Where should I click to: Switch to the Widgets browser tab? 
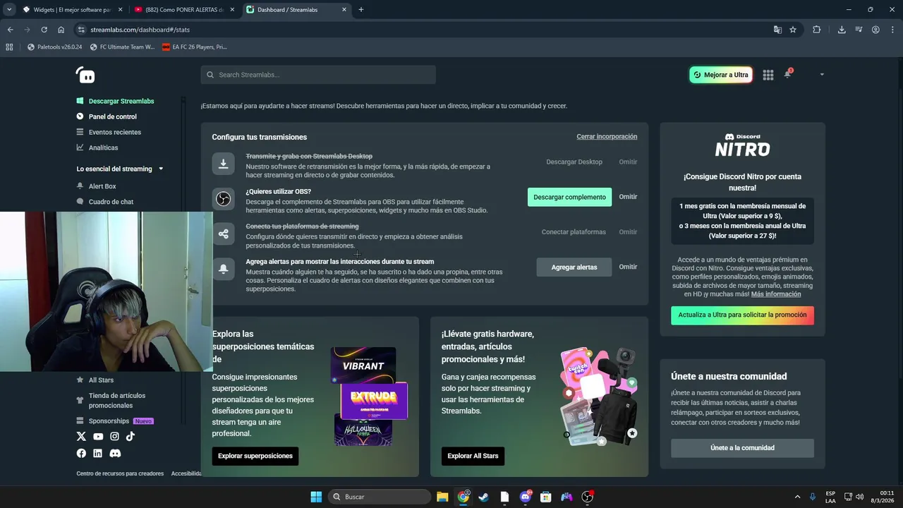point(73,10)
